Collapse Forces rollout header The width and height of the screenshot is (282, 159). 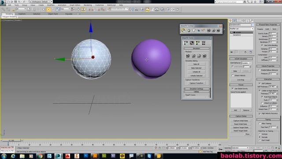(x=241, y=85)
